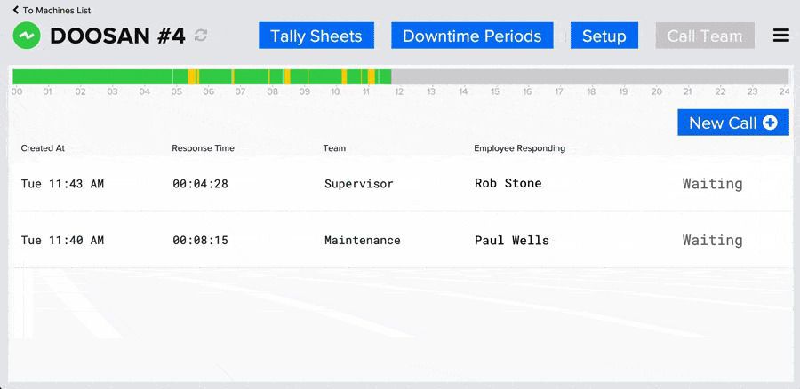Open the Tally Sheets tab
This screenshot has width=800, height=389.
coord(316,36)
